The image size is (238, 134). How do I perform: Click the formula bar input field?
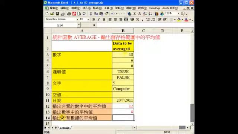(145, 25)
